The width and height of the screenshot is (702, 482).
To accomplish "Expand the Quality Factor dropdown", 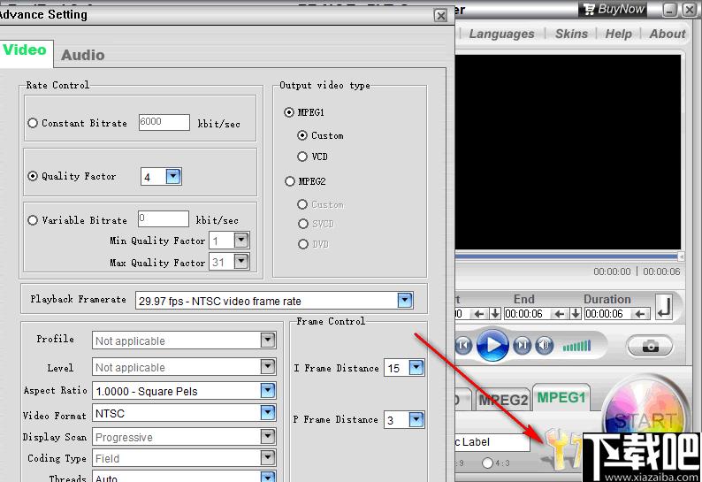I will click(173, 177).
